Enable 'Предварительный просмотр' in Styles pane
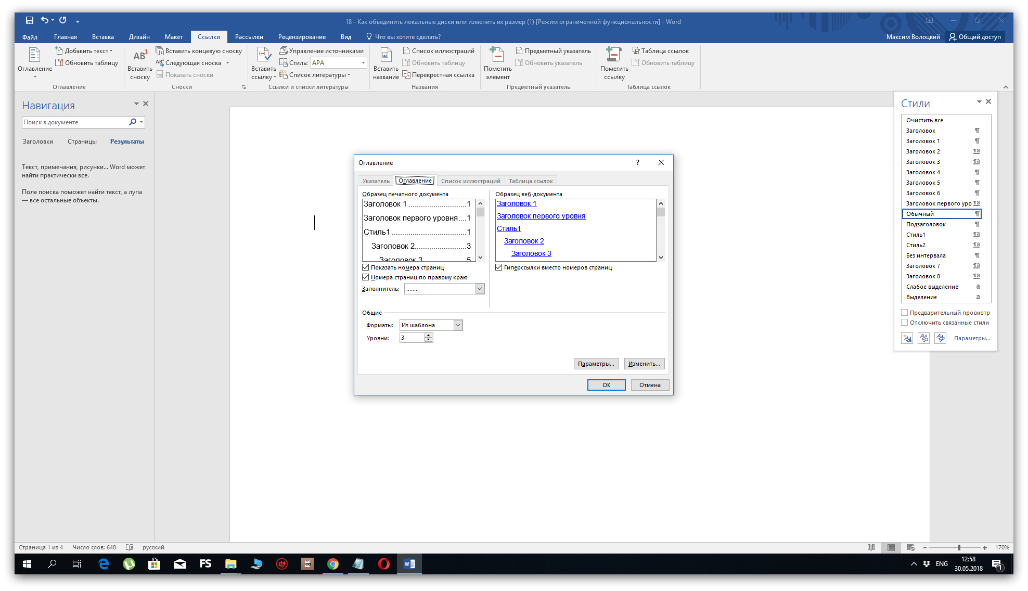This screenshot has height=591, width=1028. tap(905, 313)
